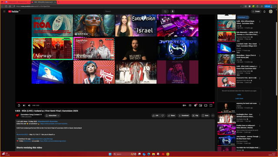
Task: Save the video to a playlist
Action: (x=205, y=116)
